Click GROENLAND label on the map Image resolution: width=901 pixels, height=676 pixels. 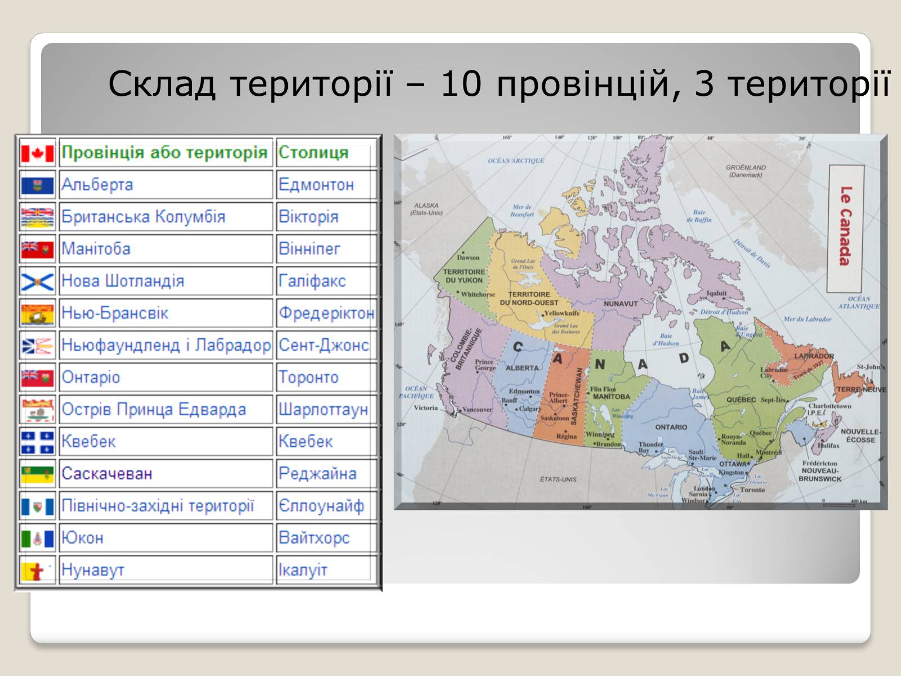746,167
